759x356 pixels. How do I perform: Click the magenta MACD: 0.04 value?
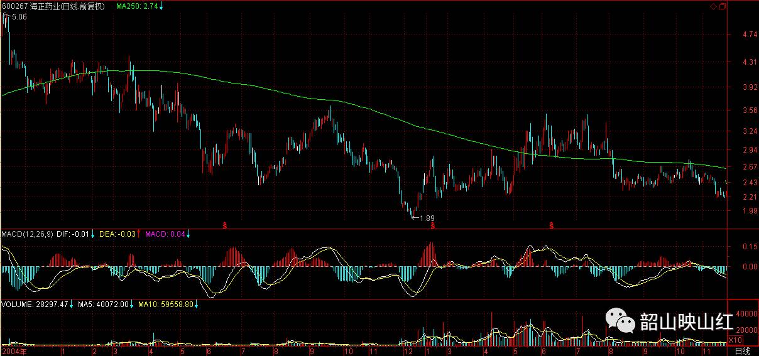(x=165, y=234)
